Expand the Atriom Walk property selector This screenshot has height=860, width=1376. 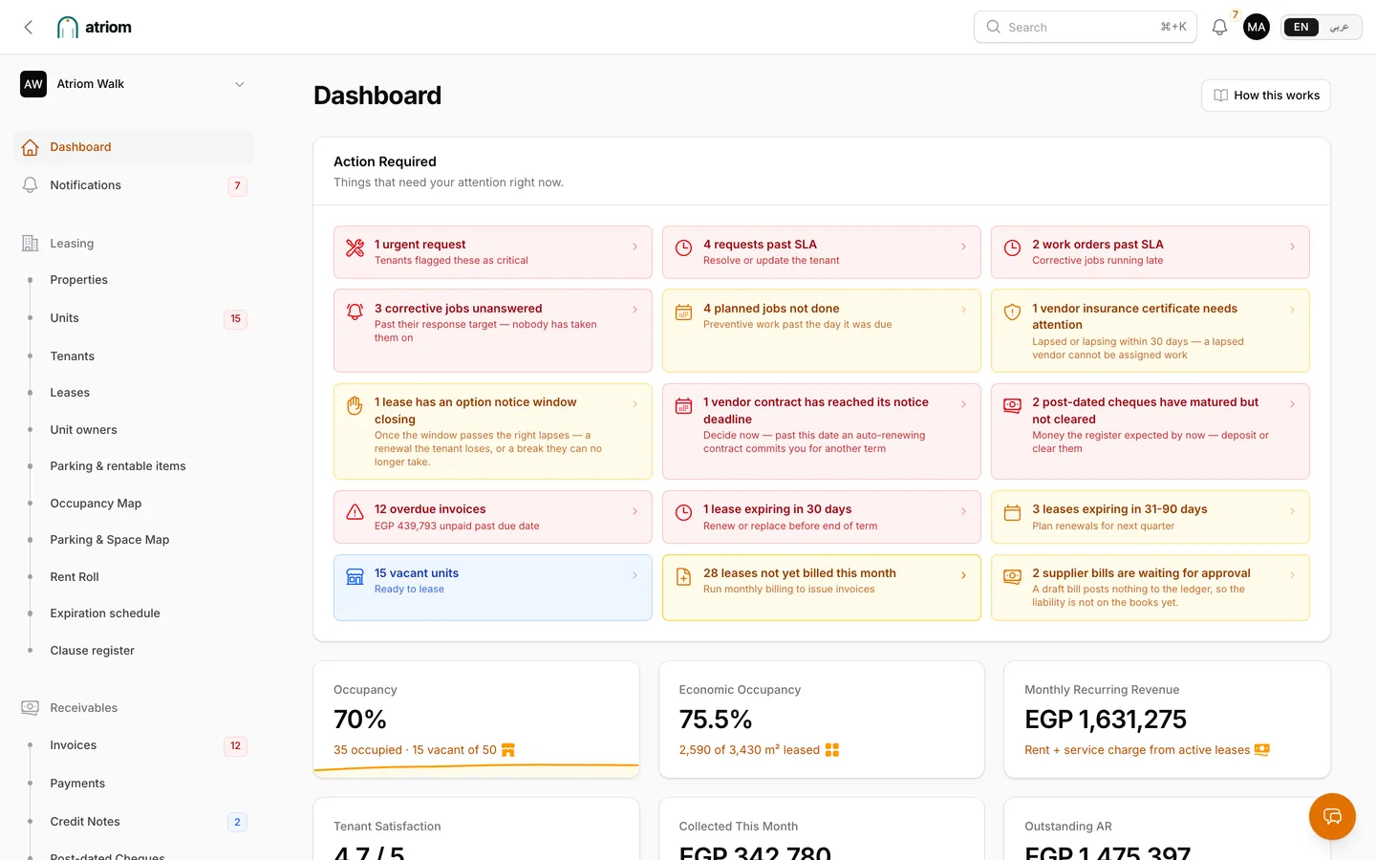(134, 84)
